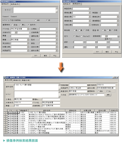Select the AND radio button
The image size is (122, 146).
click(36, 20)
